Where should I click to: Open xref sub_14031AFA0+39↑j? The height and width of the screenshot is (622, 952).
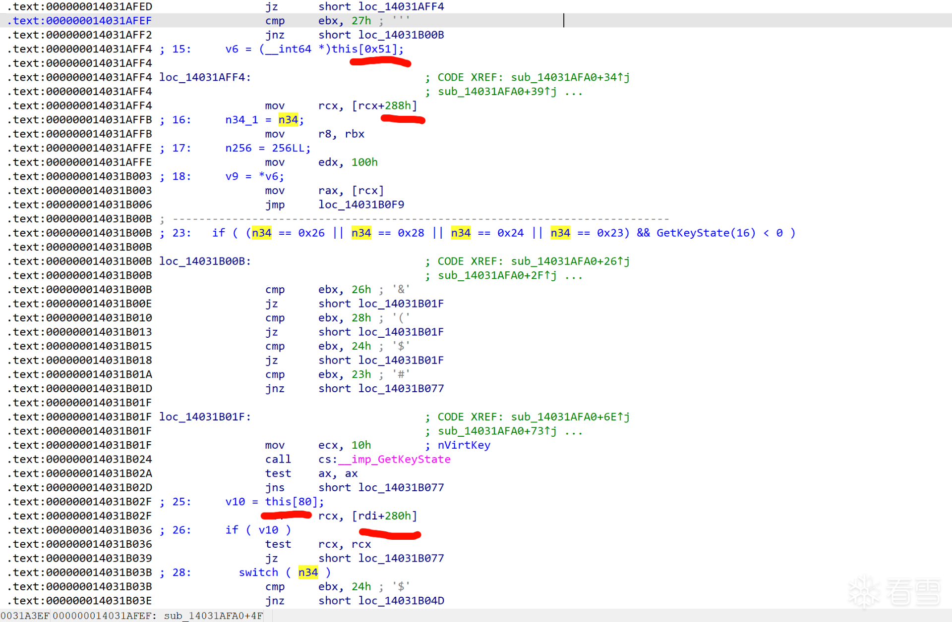497,92
